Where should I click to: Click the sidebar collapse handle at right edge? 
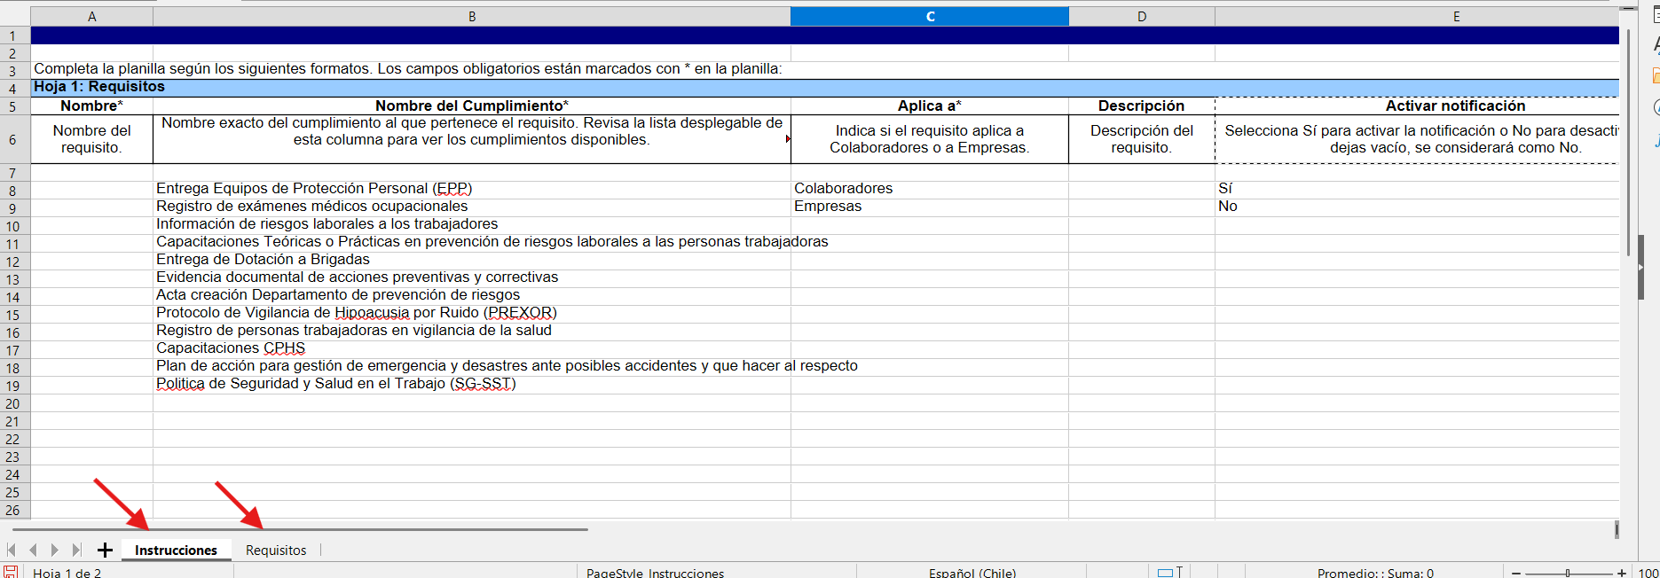1640,267
